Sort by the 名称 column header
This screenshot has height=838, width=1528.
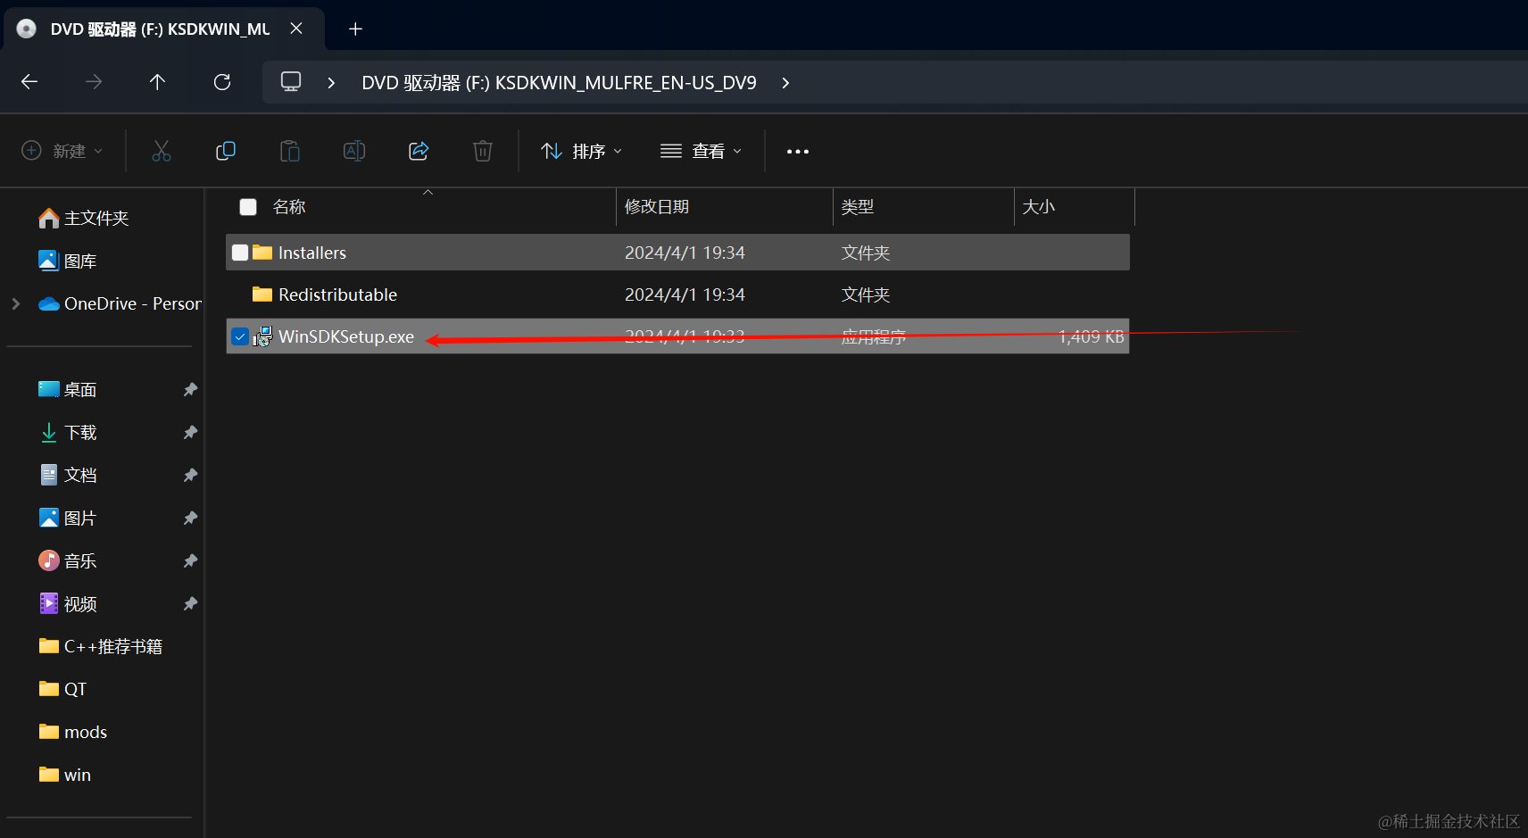pyautogui.click(x=289, y=207)
